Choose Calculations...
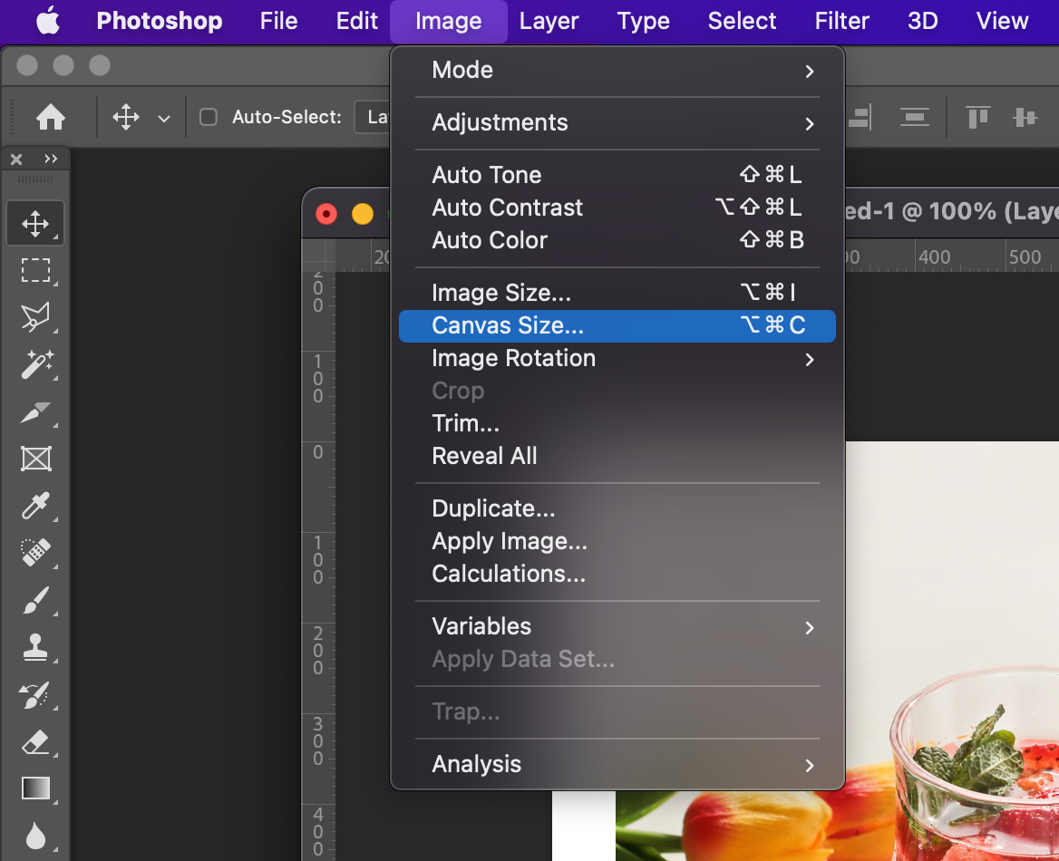 coord(617,574)
